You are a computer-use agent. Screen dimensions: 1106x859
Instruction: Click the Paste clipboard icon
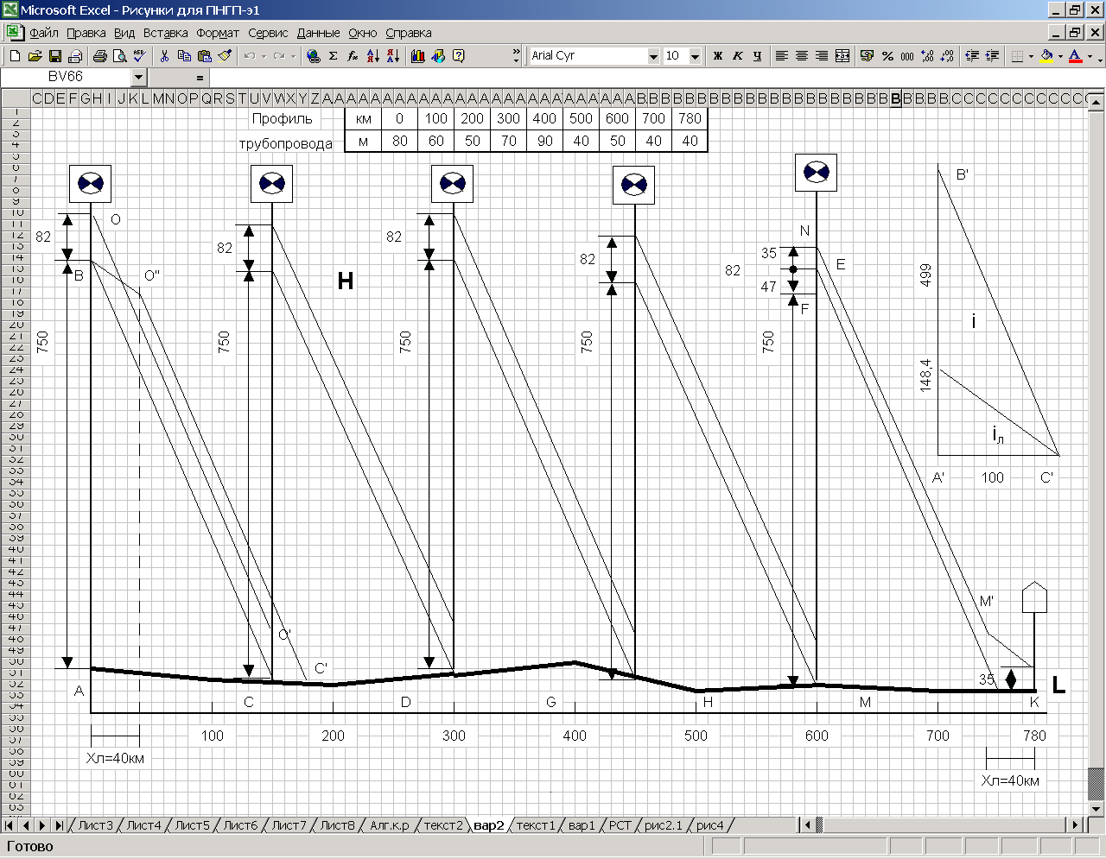pos(205,56)
